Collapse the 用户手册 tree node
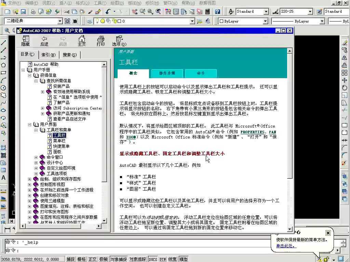350x262 pixels. click(23, 70)
